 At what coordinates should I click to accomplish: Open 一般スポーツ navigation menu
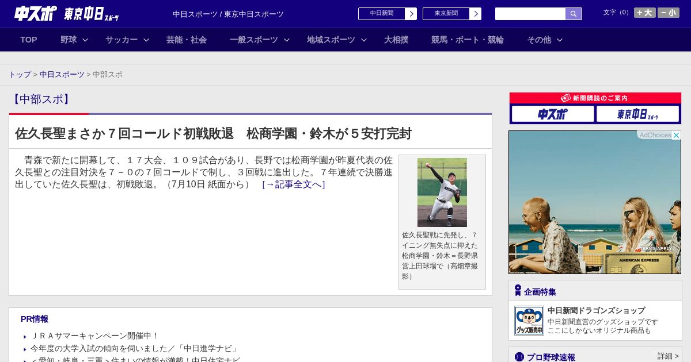(x=254, y=40)
